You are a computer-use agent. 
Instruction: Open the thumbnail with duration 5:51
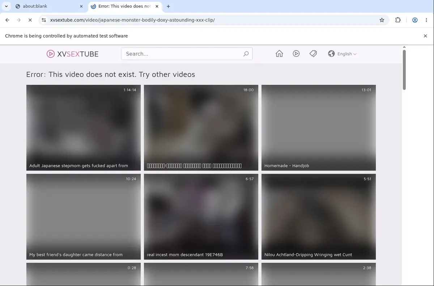[319, 217]
